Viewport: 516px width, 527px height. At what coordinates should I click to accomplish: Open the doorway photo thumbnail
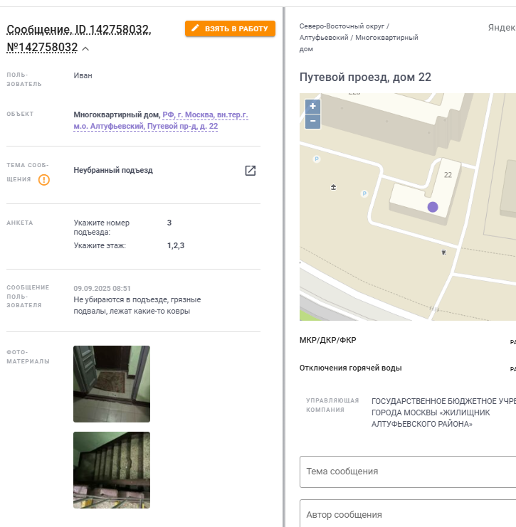click(x=112, y=384)
